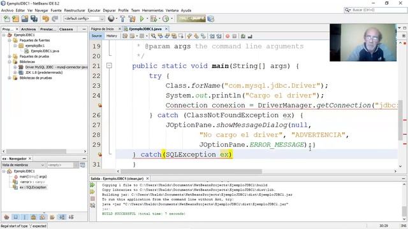
Task: Click the Javadoc window toggle beside Navigator filter
Action: [82, 165]
